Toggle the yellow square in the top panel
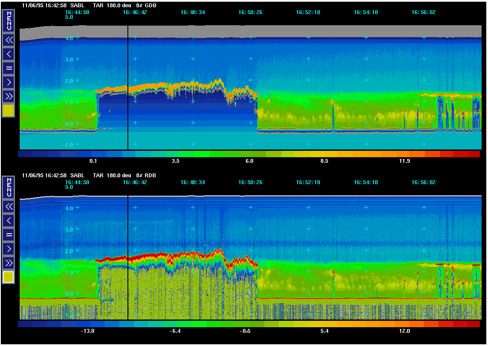Image resolution: width=488 pixels, height=346 pixels. click(9, 111)
